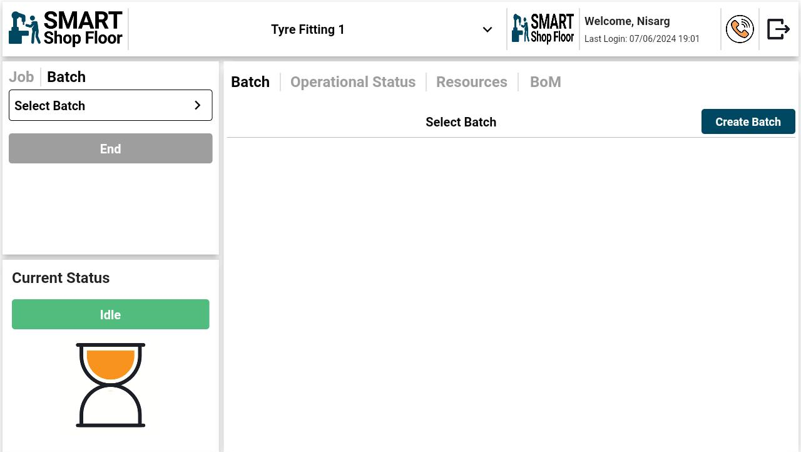Click the phone call support icon

tap(740, 29)
